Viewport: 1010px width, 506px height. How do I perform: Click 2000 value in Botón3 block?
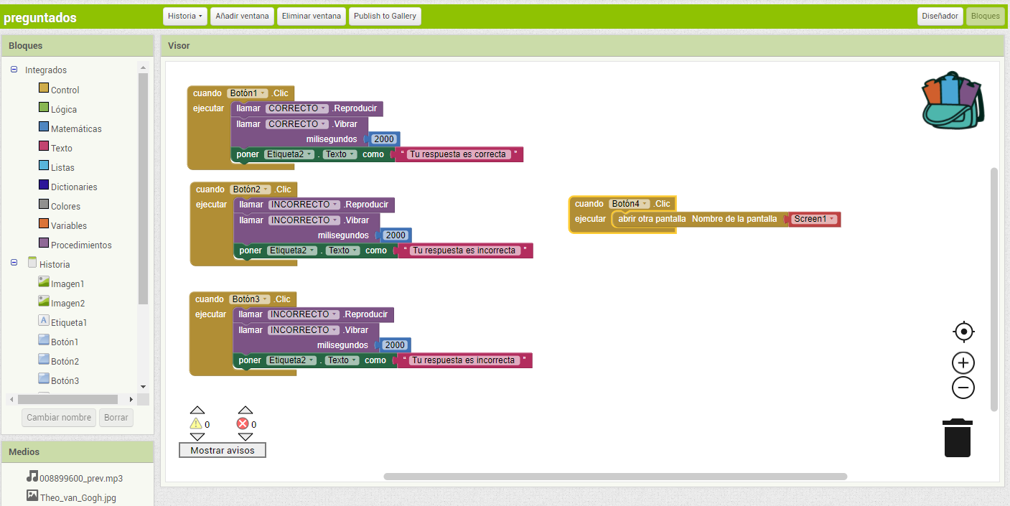point(395,345)
